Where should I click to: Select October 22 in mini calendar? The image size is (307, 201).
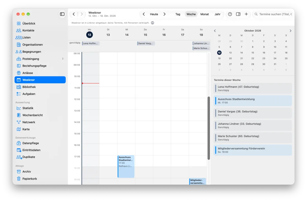pyautogui.click(x=253, y=59)
